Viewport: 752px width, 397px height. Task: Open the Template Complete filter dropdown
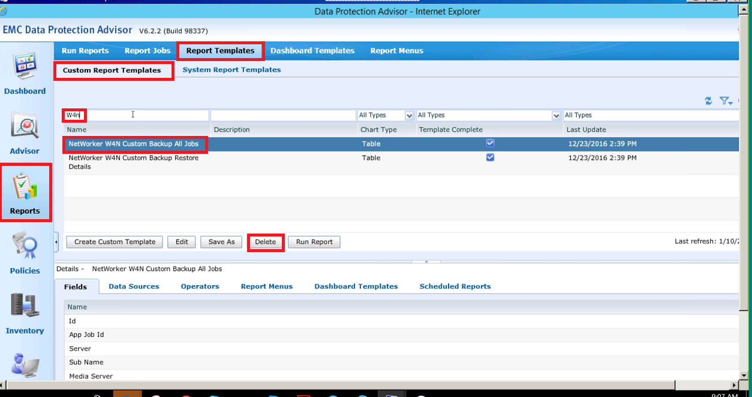click(556, 116)
